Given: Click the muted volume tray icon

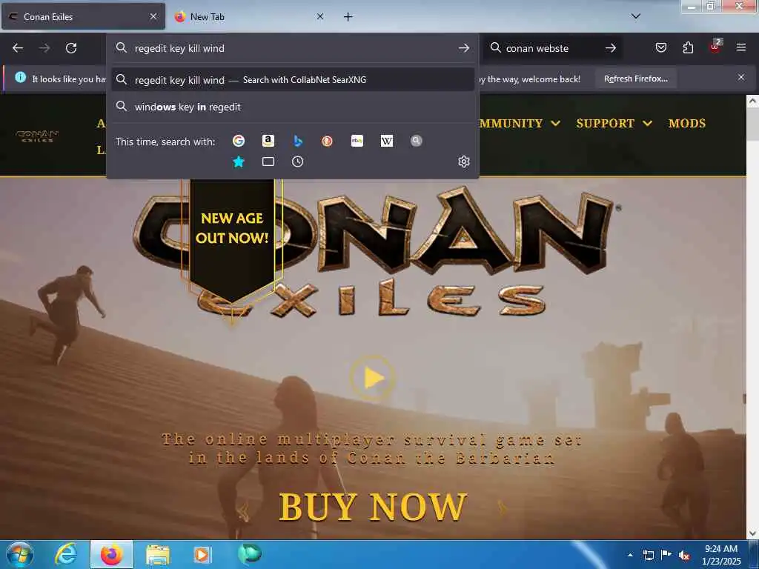Looking at the screenshot, I should 684,555.
